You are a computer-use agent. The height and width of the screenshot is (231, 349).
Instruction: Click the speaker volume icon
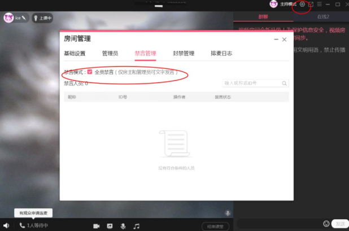6,225
